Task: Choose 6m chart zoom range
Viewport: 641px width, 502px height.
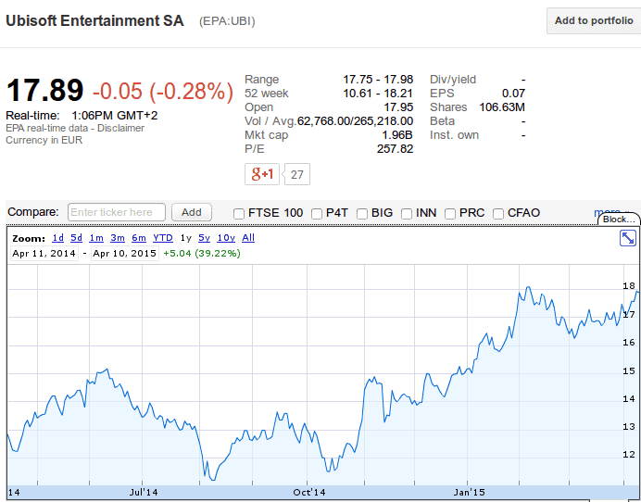Action: (x=139, y=238)
